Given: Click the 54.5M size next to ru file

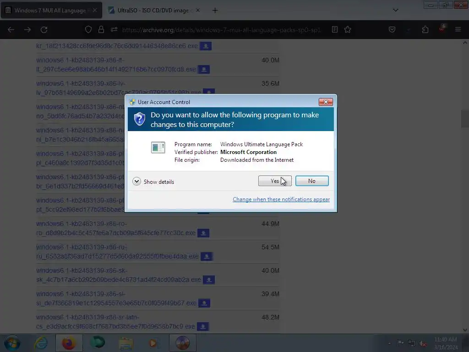Looking at the screenshot, I should [270, 247].
